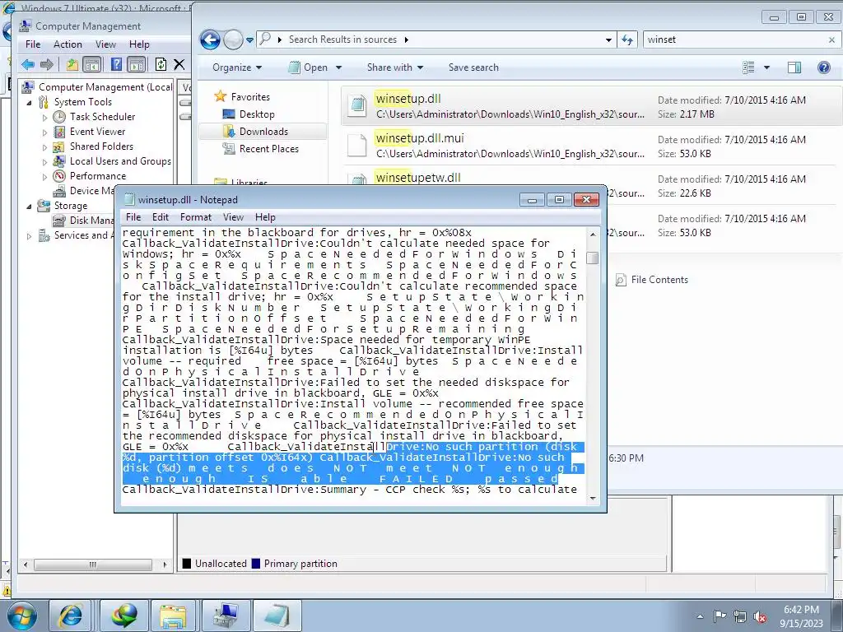Click the Notepad vertical scrollbar thumb
Viewport: 843px width, 632px height.
coord(593,258)
